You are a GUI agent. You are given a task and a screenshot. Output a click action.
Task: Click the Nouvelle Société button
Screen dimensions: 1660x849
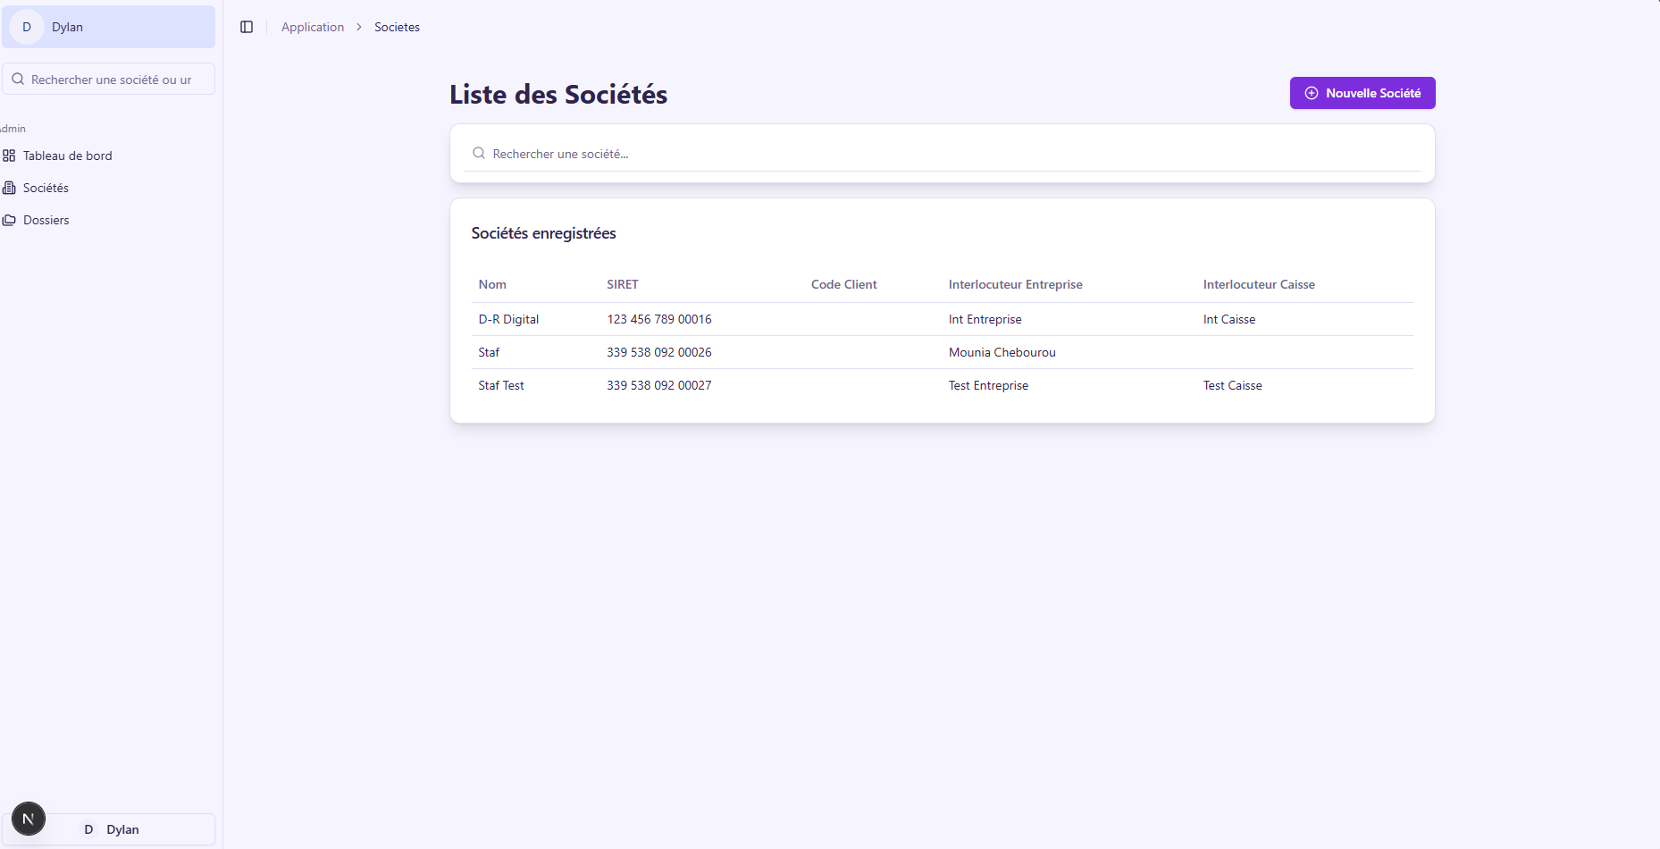tap(1362, 93)
